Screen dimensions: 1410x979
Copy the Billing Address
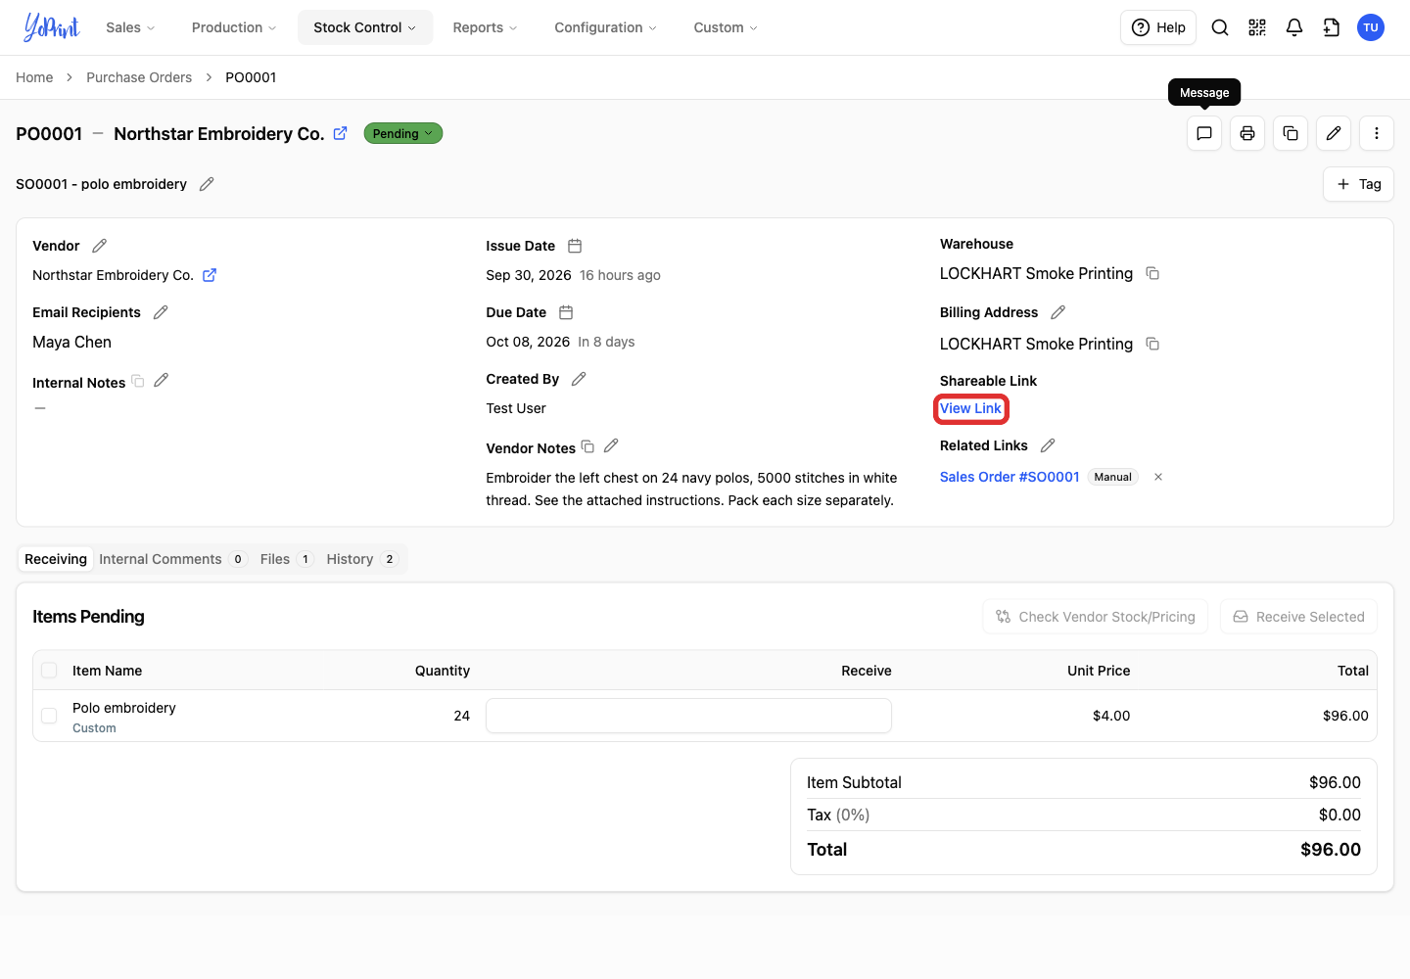1152,344
